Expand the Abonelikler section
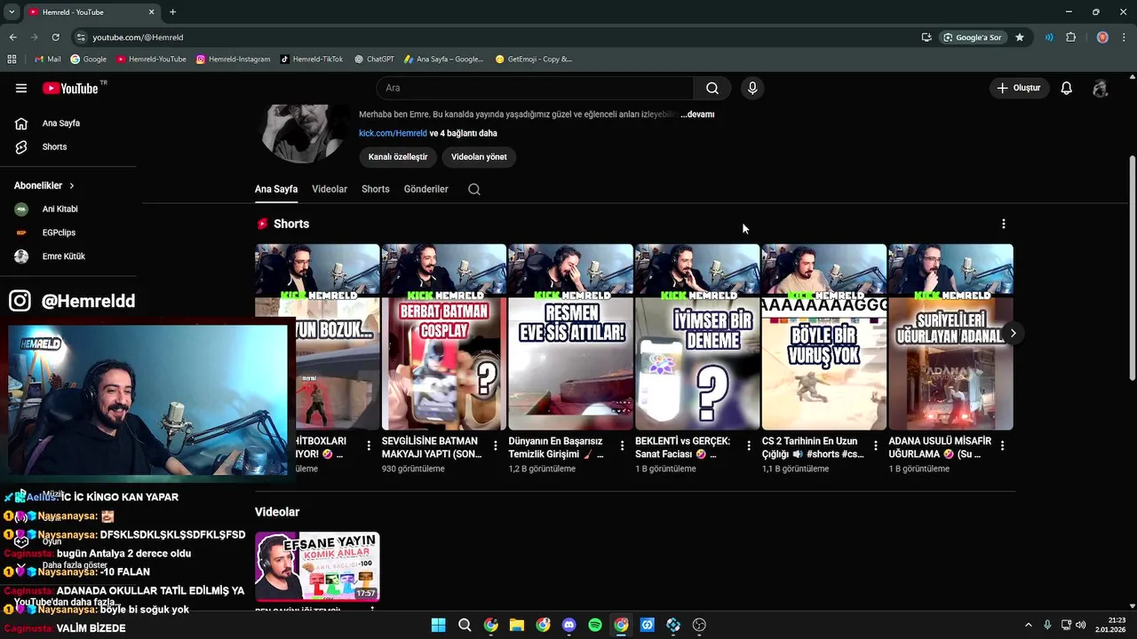 click(44, 185)
